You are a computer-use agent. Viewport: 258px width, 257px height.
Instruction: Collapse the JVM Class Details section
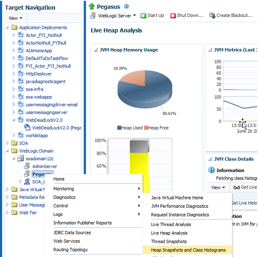tap(210, 159)
